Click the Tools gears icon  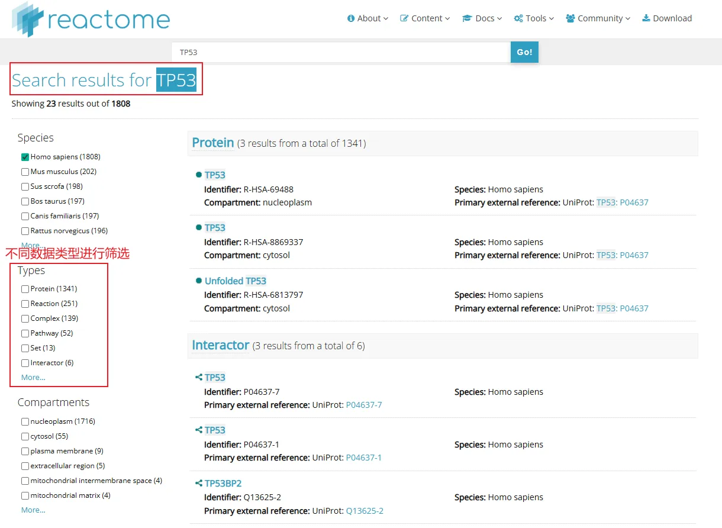point(518,18)
